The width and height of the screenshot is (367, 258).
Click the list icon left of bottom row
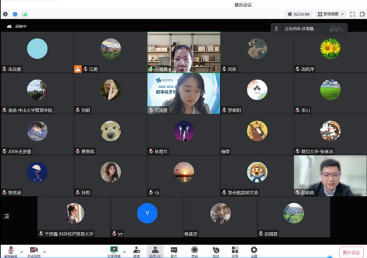click(x=6, y=216)
